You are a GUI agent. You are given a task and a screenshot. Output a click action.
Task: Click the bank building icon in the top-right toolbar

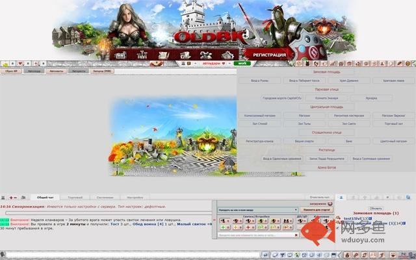pyautogui.click(x=349, y=64)
